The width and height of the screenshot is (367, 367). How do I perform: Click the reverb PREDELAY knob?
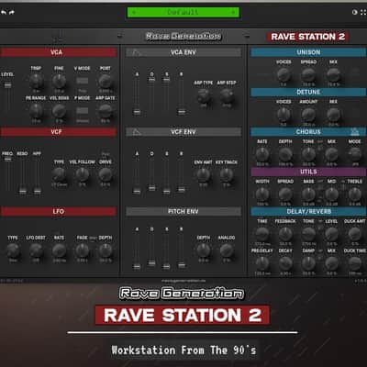pos(262,263)
